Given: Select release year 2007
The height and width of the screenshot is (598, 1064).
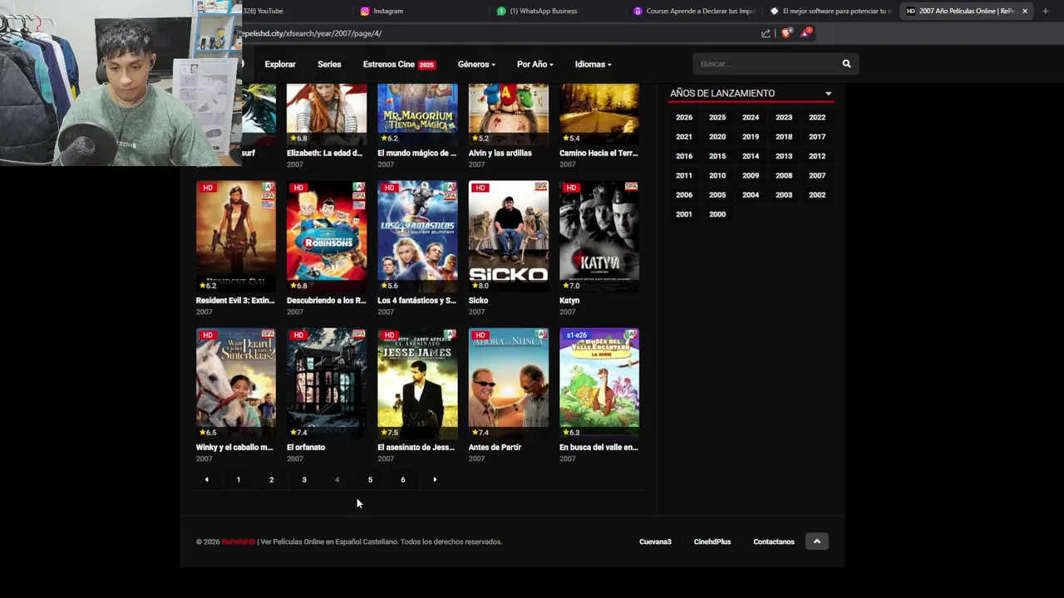Looking at the screenshot, I should coord(817,175).
